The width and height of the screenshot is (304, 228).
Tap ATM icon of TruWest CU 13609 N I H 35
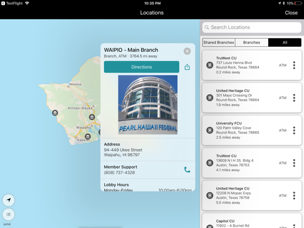pos(210,162)
